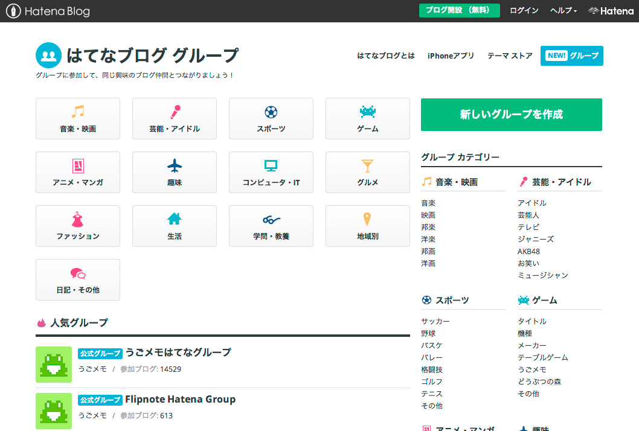Viewport: 639px width, 431px height.
Task: Click the タイトル subcategory link
Action: coord(532,321)
